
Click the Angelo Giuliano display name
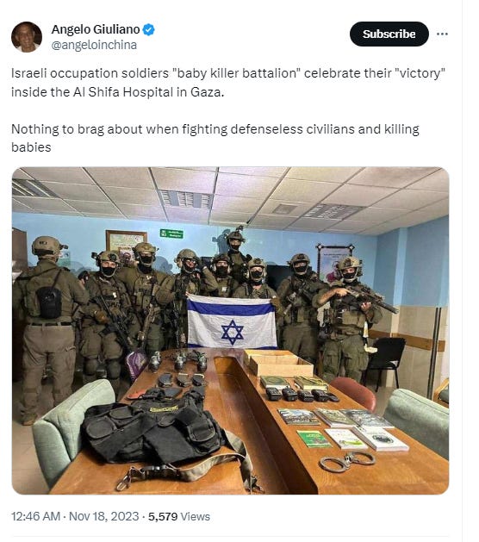(96, 29)
